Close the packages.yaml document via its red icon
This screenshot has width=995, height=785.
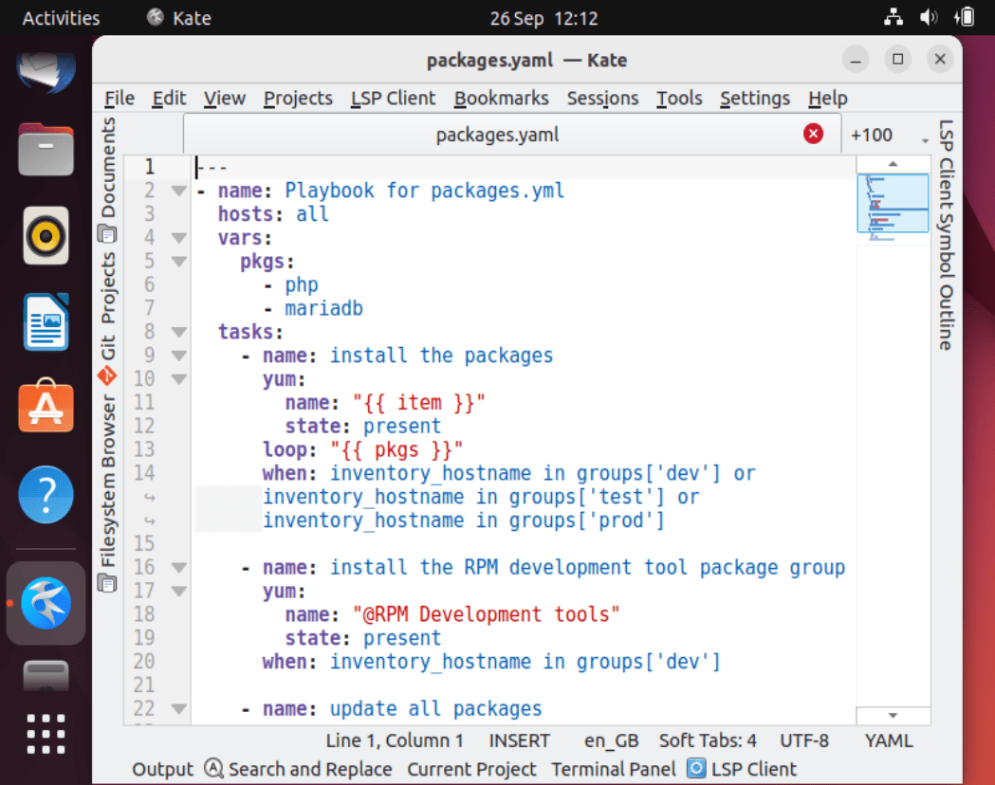(813, 134)
